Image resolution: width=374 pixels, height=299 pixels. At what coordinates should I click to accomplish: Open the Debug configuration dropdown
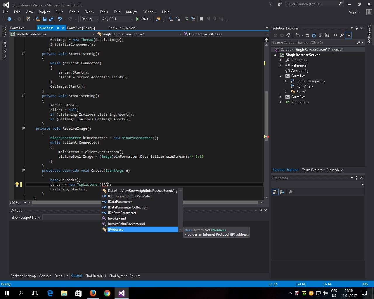[90, 19]
